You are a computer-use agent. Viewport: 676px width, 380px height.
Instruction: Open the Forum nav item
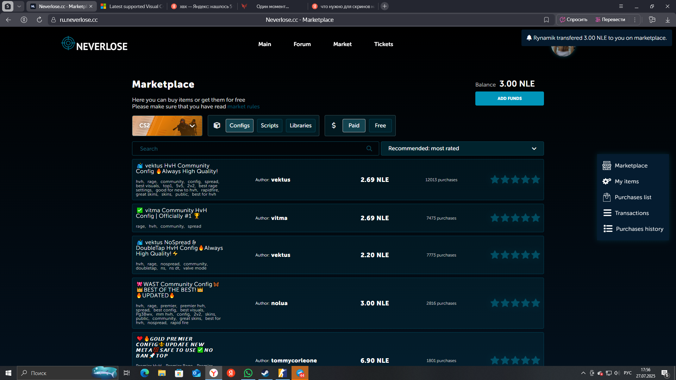point(302,44)
